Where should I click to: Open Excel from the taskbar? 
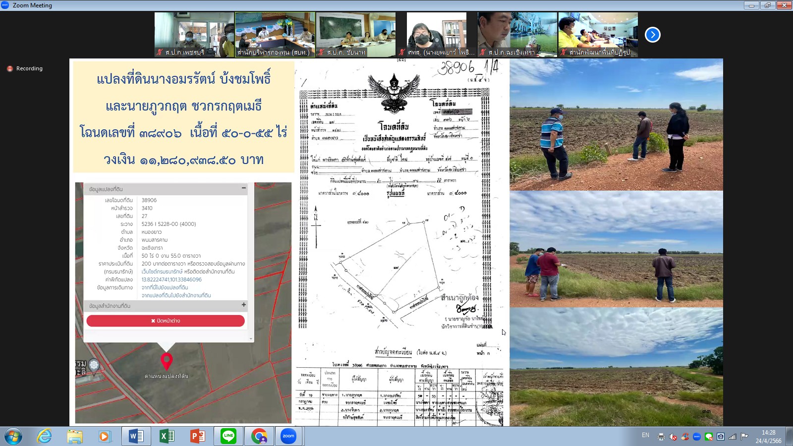[x=167, y=436]
